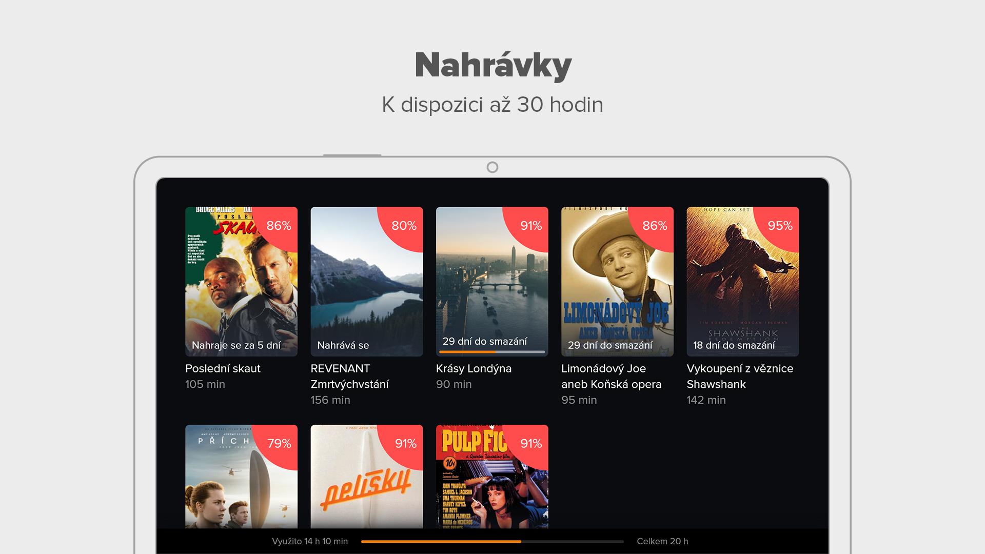Open the Vykoupení z věznice Shawshank poster
The width and height of the screenshot is (985, 554).
(x=743, y=282)
